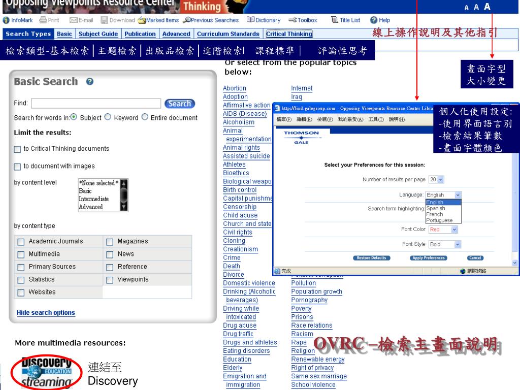Check News content type

click(x=110, y=254)
